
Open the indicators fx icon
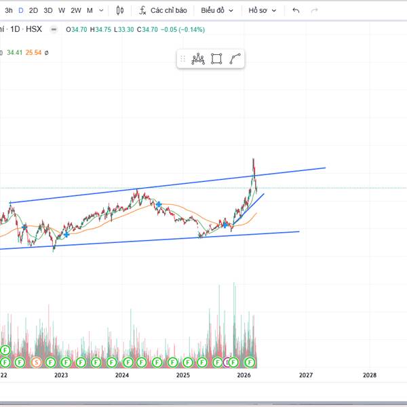coord(142,10)
